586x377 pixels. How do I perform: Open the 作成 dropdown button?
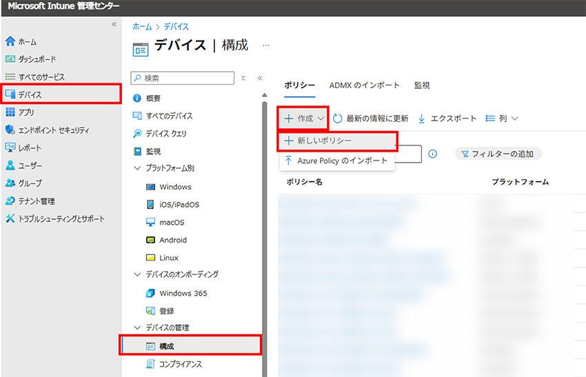303,119
